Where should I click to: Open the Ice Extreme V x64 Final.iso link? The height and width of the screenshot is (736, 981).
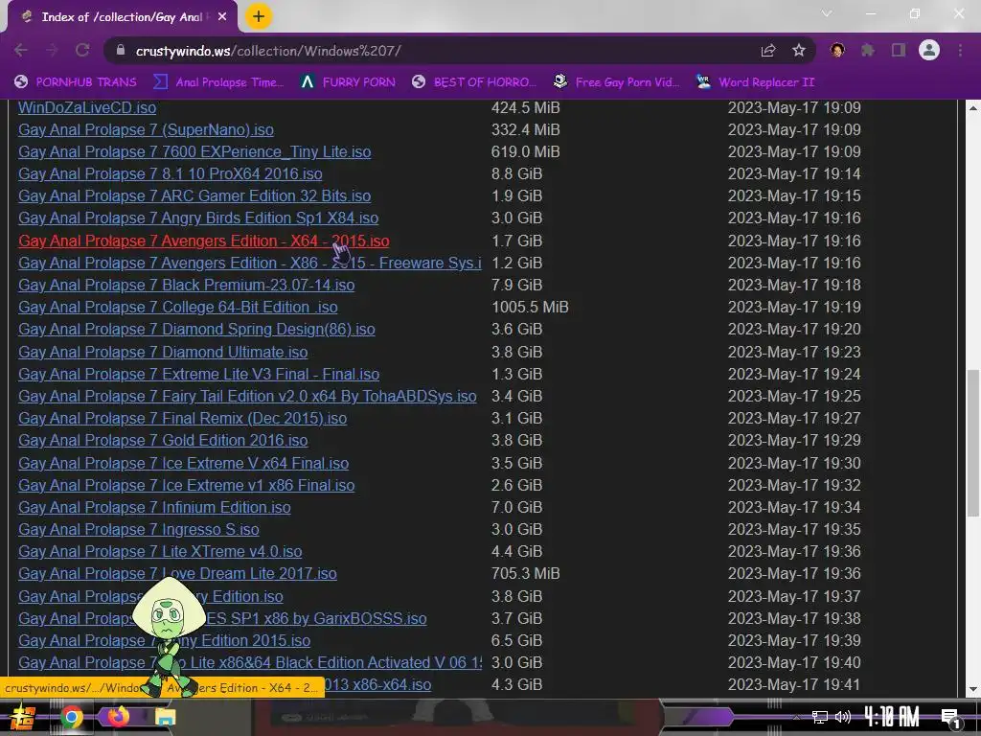pos(183,463)
